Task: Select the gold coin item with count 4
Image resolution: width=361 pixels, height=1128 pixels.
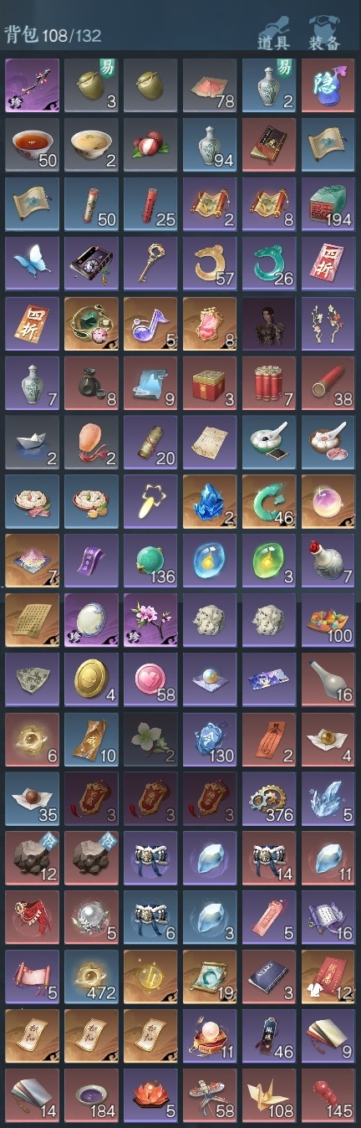Action: tap(91, 679)
